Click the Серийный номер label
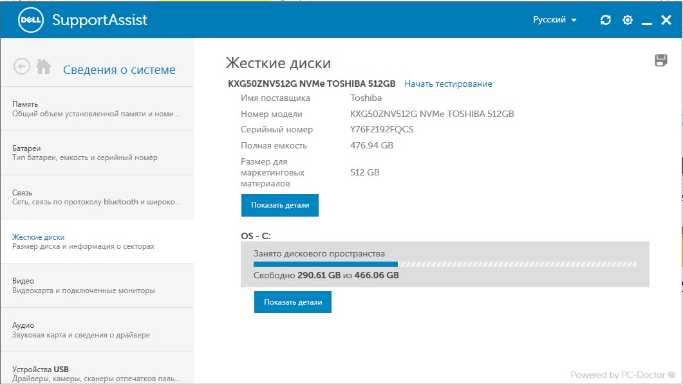 click(x=277, y=129)
